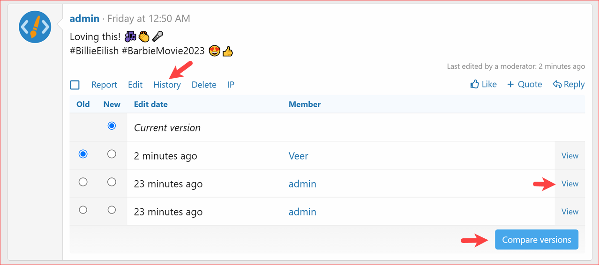Screen dimensions: 599x265
Task: Edit the post
Action: 135,85
